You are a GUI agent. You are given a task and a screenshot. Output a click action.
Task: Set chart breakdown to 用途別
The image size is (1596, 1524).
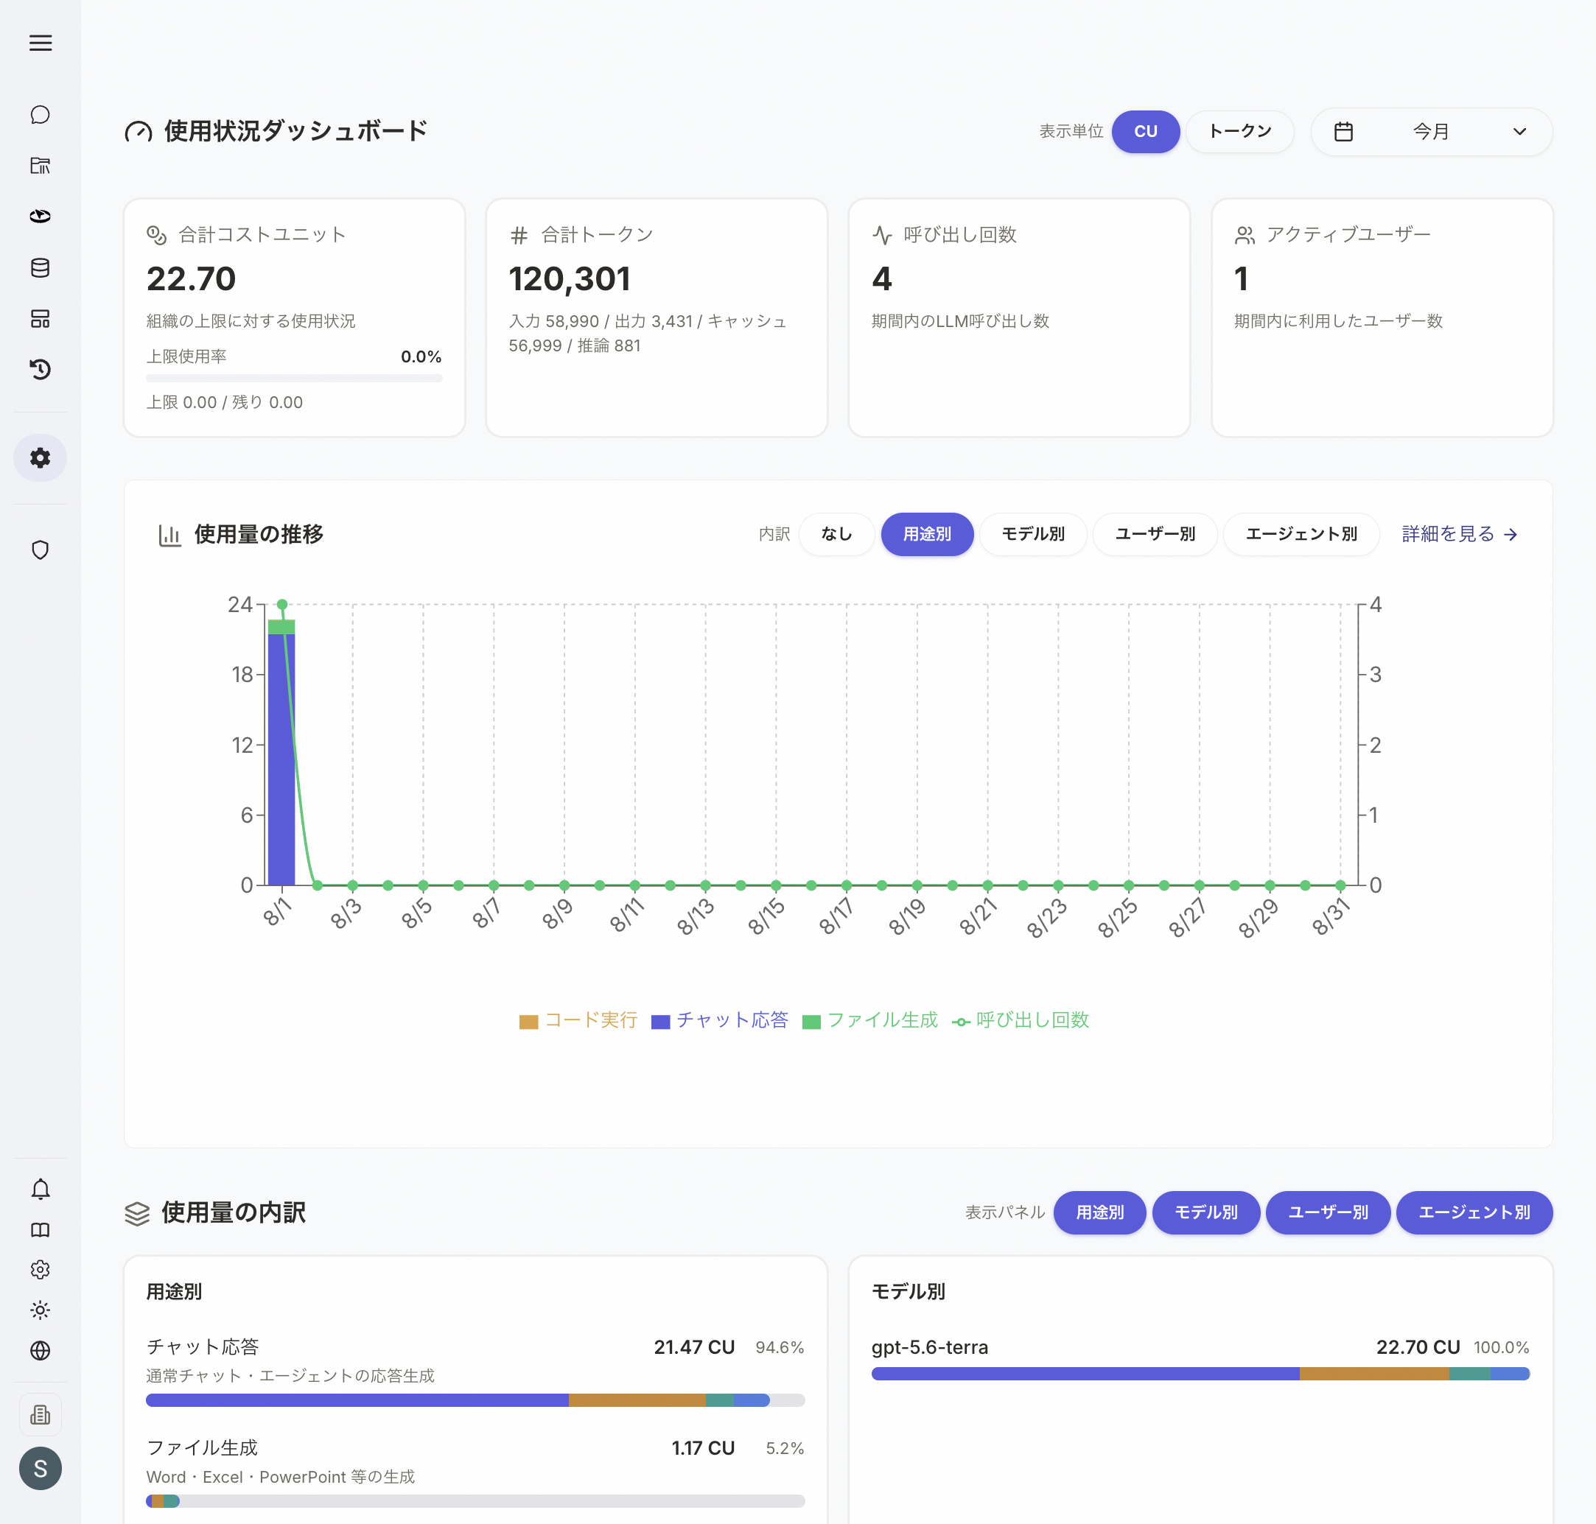tap(927, 534)
